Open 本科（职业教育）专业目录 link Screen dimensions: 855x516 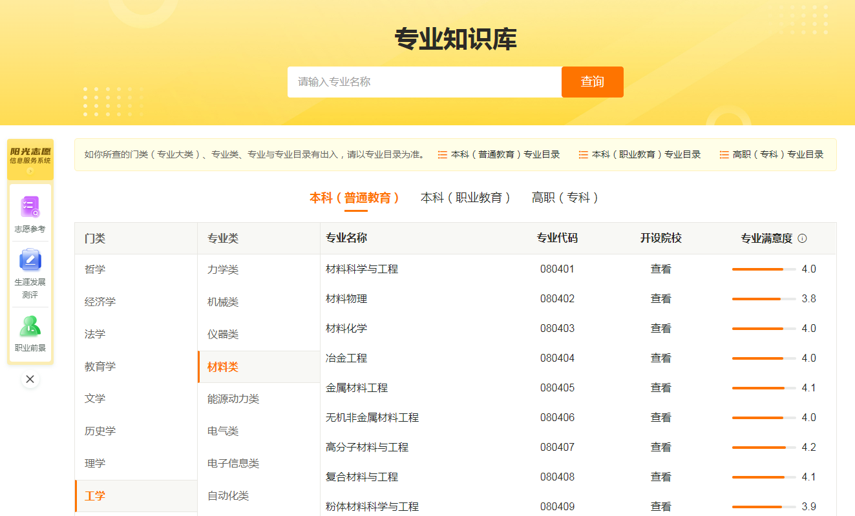[x=646, y=155]
